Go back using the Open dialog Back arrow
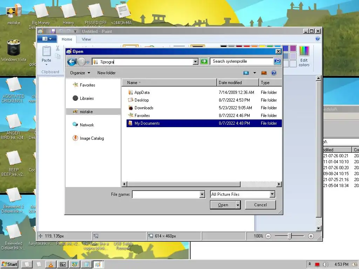Viewport: 359px width, 269px height. [72, 62]
